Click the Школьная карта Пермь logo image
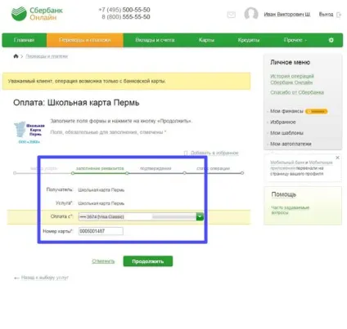 click(29, 132)
